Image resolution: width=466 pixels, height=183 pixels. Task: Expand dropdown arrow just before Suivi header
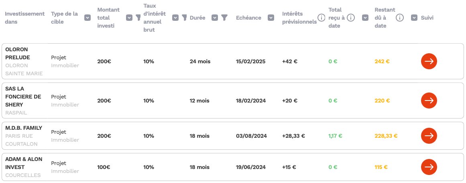(414, 18)
